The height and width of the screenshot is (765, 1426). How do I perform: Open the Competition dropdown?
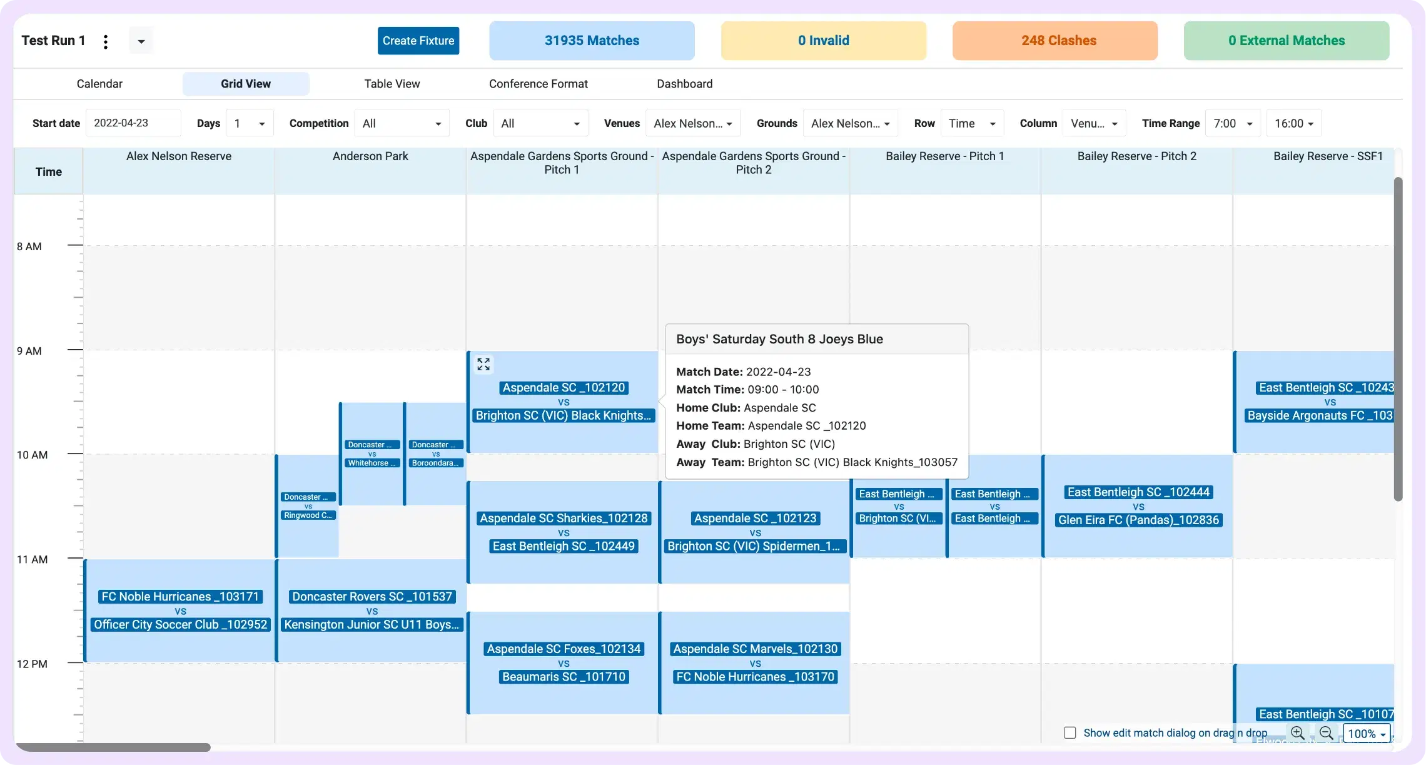(x=402, y=123)
